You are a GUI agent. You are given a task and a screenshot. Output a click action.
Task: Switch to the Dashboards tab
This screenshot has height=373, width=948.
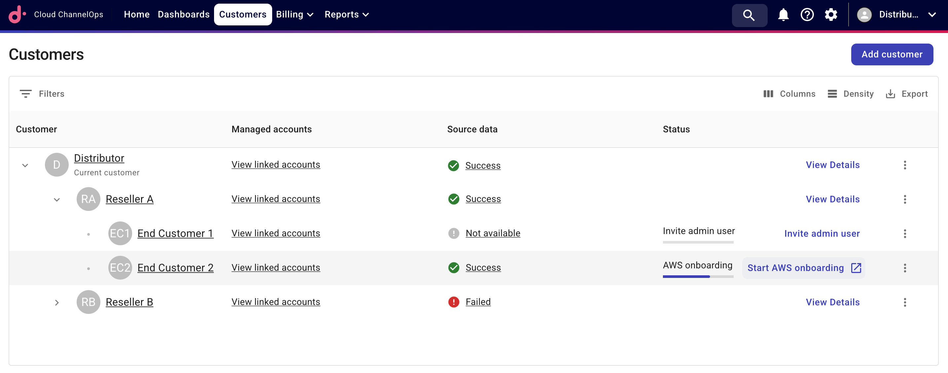[x=184, y=14]
